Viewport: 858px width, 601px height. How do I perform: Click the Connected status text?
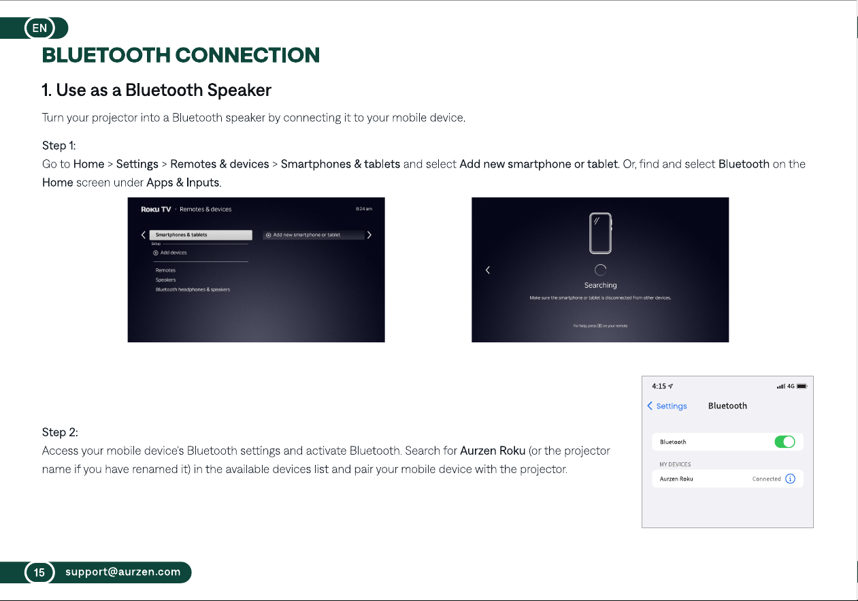766,478
